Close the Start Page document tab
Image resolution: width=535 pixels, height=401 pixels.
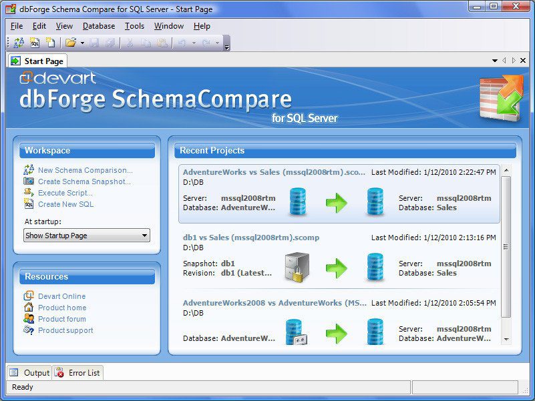[523, 60]
